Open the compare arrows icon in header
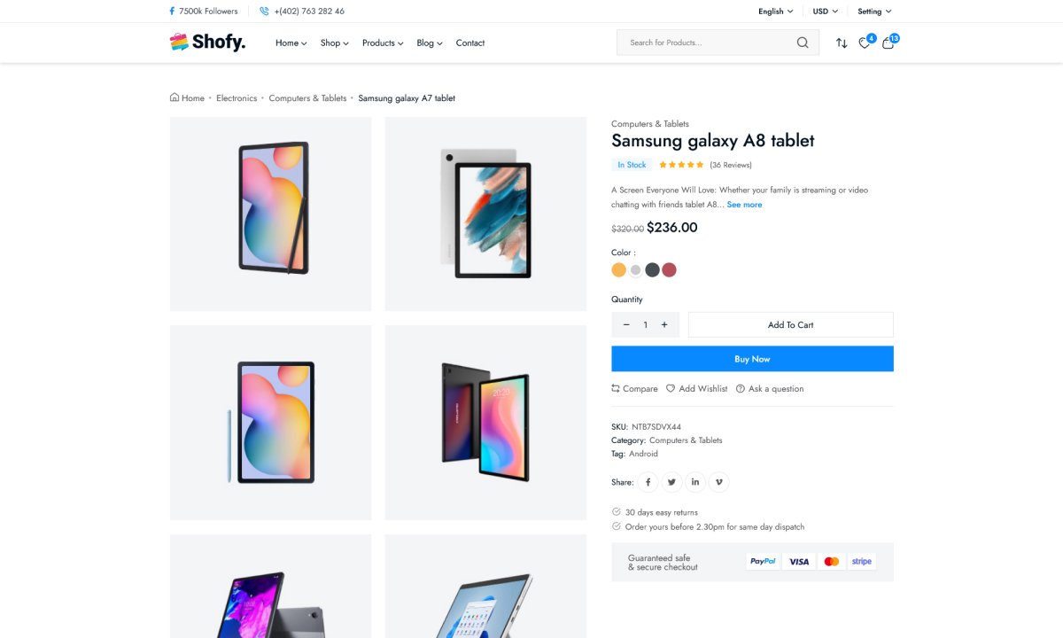Image resolution: width=1063 pixels, height=638 pixels. point(842,43)
